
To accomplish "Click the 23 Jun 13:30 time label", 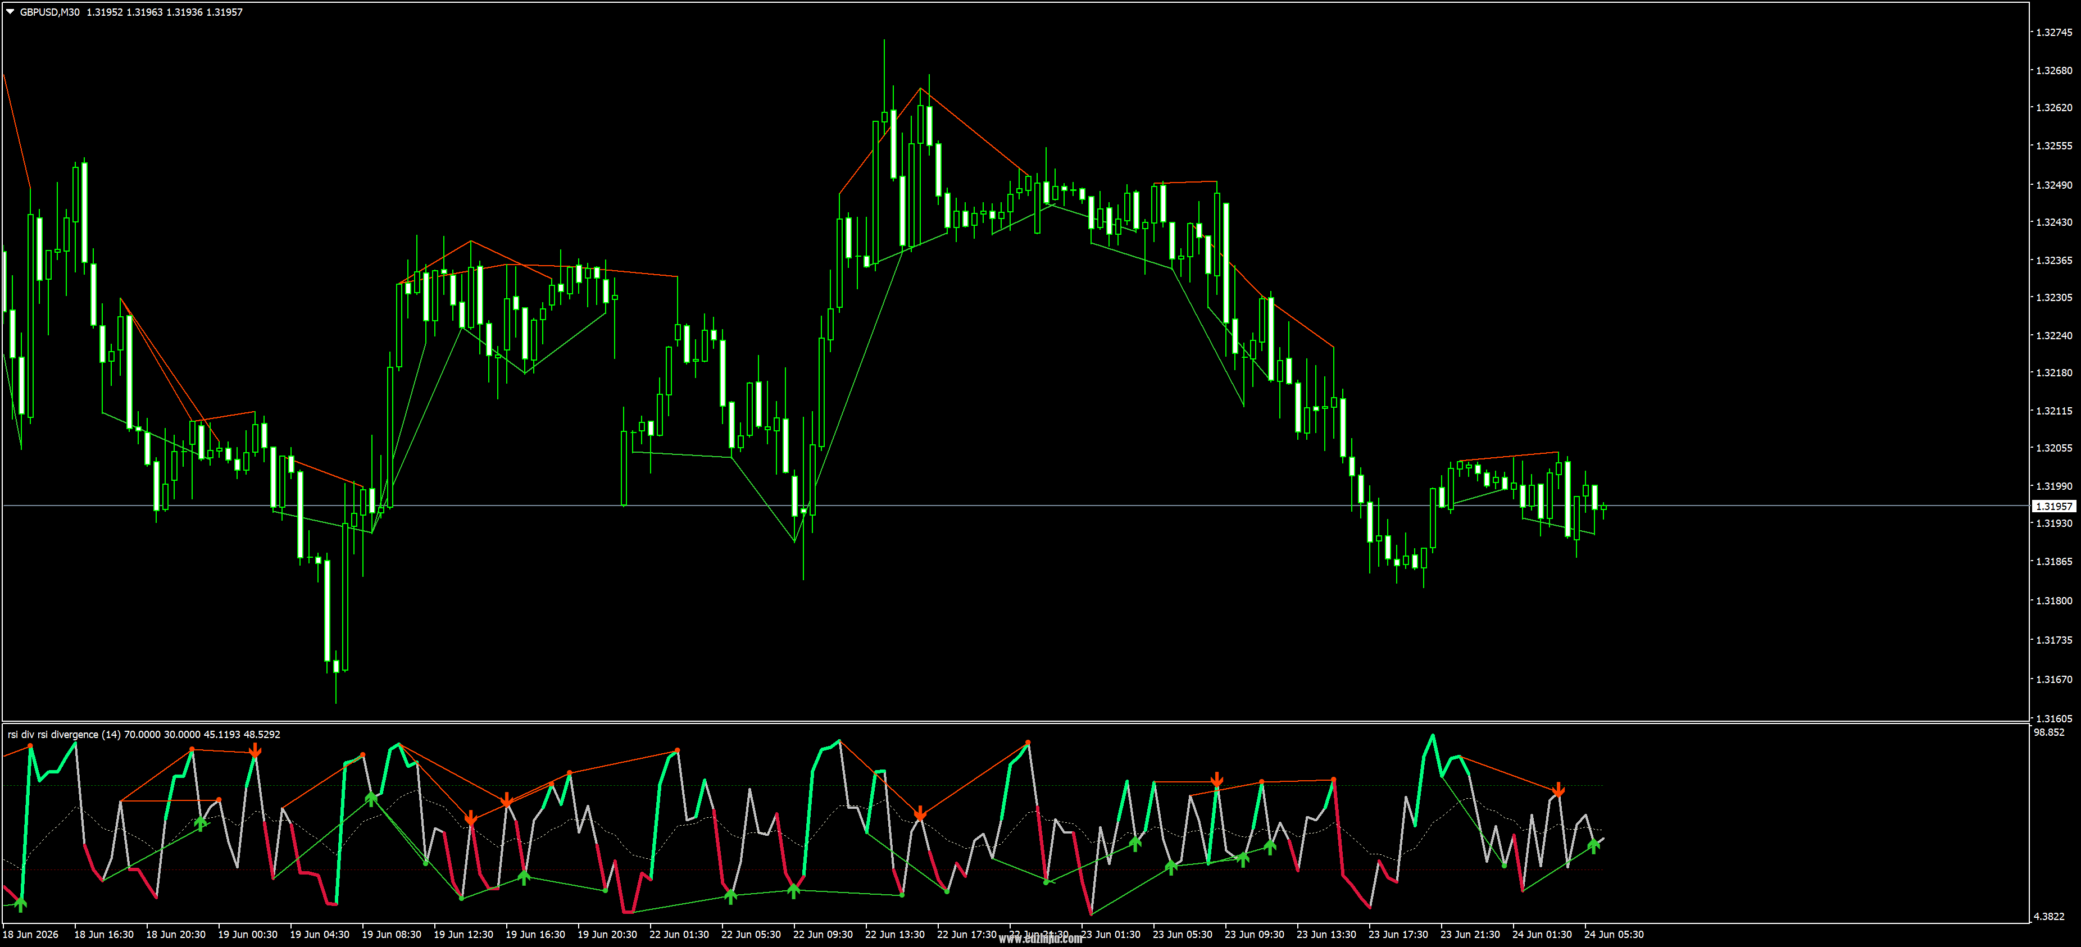I will tap(1326, 934).
